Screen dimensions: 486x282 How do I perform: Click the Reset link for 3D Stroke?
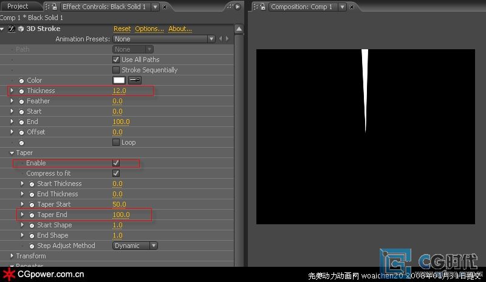[122, 29]
